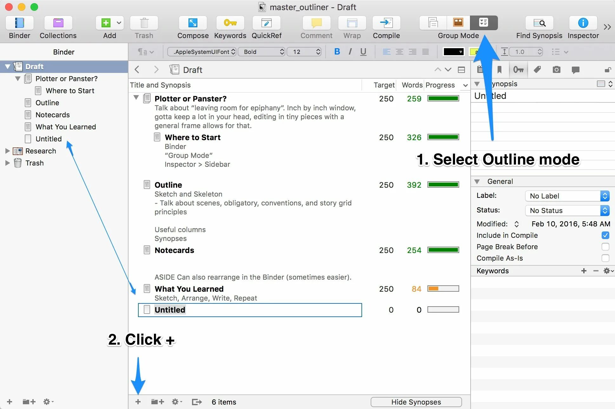The width and height of the screenshot is (615, 409).
Task: Open the Label dropdown showing No Label
Action: click(567, 196)
